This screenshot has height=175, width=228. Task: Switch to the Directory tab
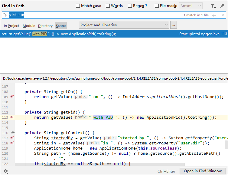45,26
